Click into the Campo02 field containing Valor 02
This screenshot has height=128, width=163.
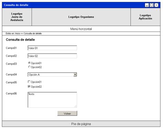52,56
